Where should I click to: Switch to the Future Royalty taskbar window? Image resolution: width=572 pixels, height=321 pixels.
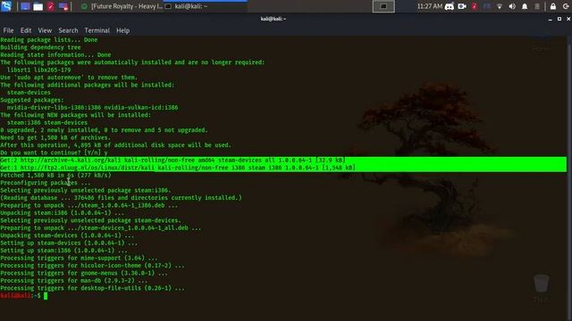pos(122,6)
